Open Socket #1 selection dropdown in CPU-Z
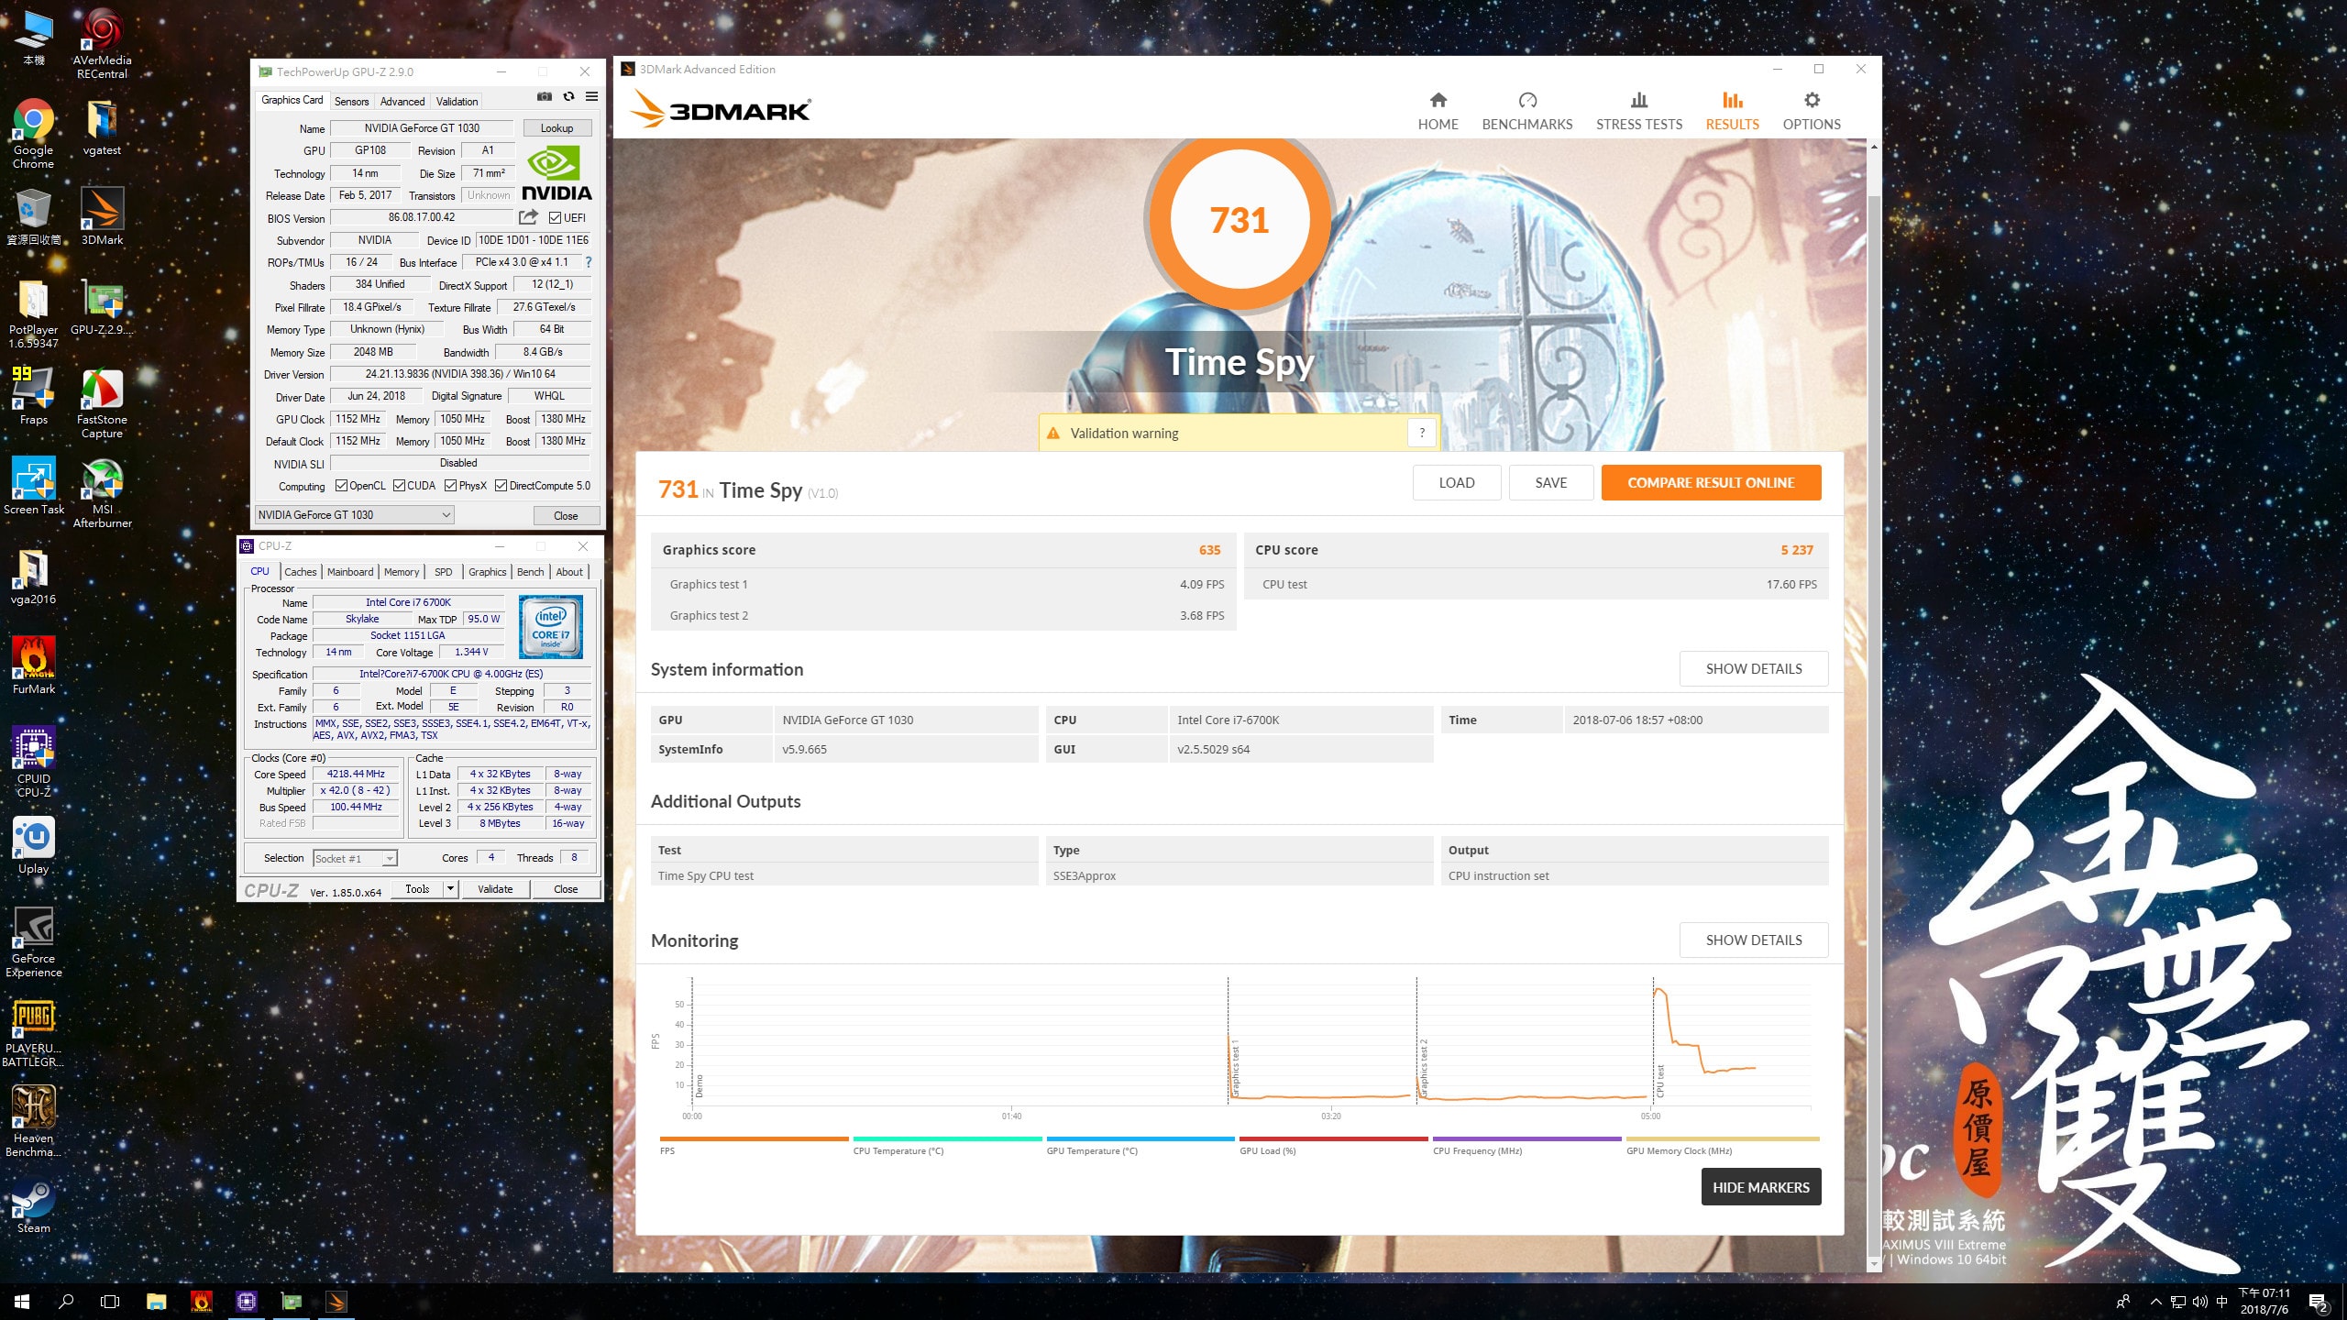 click(x=355, y=858)
